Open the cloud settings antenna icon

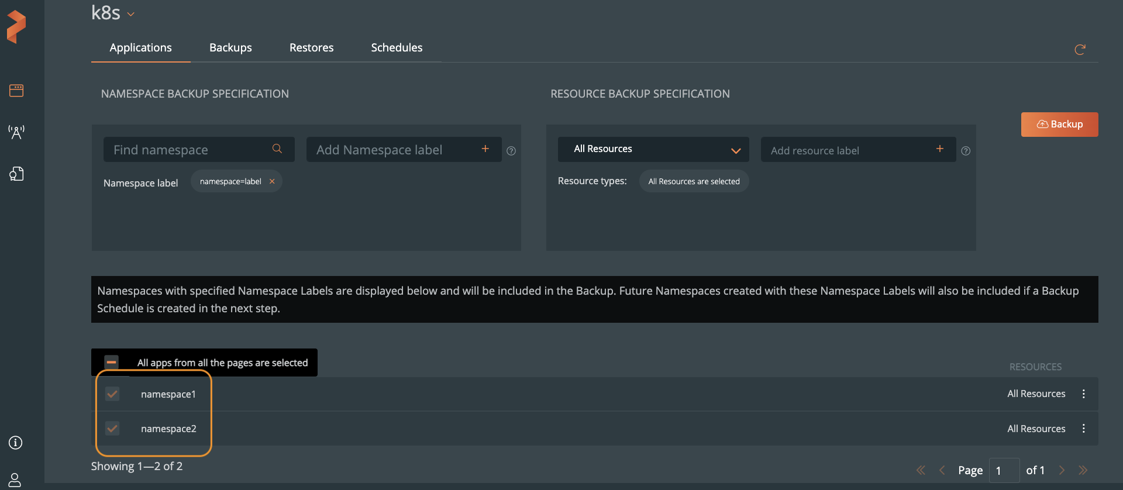point(16,132)
